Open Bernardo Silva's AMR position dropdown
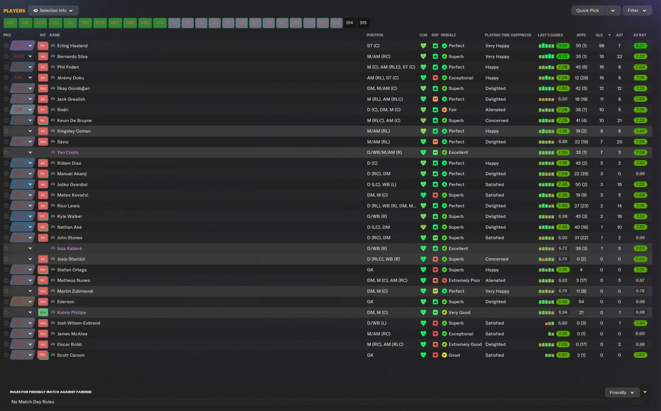The image size is (661, 411). pyautogui.click(x=30, y=56)
